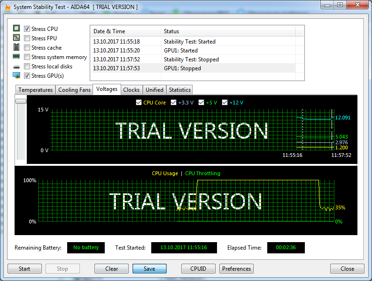Enable the Stress local disks checkbox
Screen dimensions: 372x281
pos(27,67)
